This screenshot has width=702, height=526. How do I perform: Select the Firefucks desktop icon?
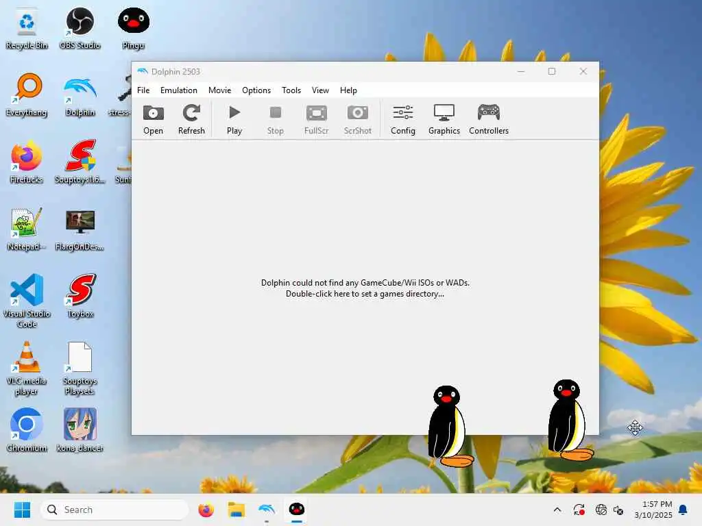pyautogui.click(x=27, y=162)
